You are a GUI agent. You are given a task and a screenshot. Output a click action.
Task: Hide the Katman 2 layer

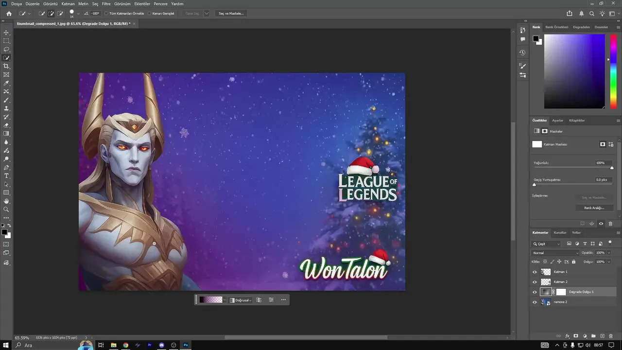click(x=535, y=282)
